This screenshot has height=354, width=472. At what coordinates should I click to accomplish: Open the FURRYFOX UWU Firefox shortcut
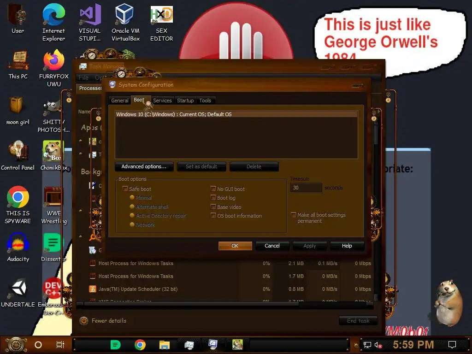pos(53,68)
